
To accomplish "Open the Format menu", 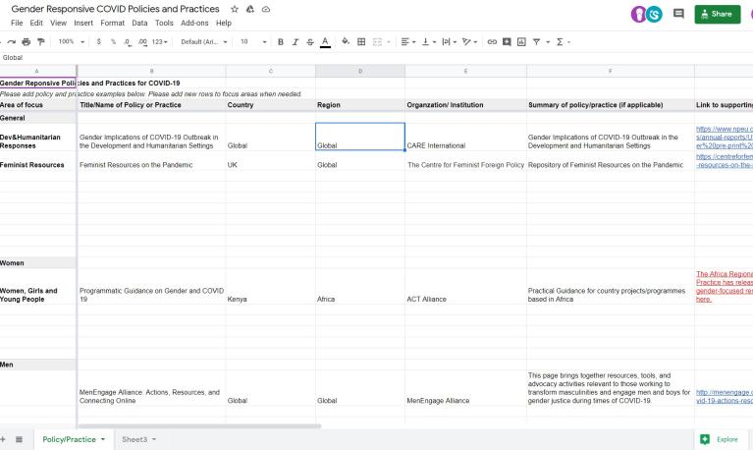I will 112,23.
